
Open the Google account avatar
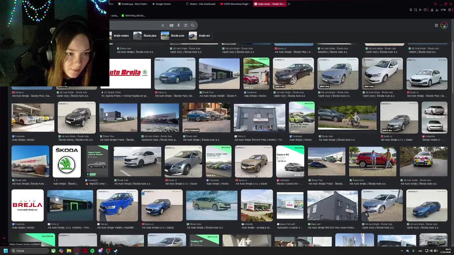point(444,25)
